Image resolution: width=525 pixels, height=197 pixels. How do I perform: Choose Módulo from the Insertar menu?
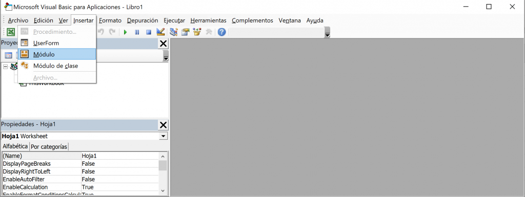coord(57,54)
